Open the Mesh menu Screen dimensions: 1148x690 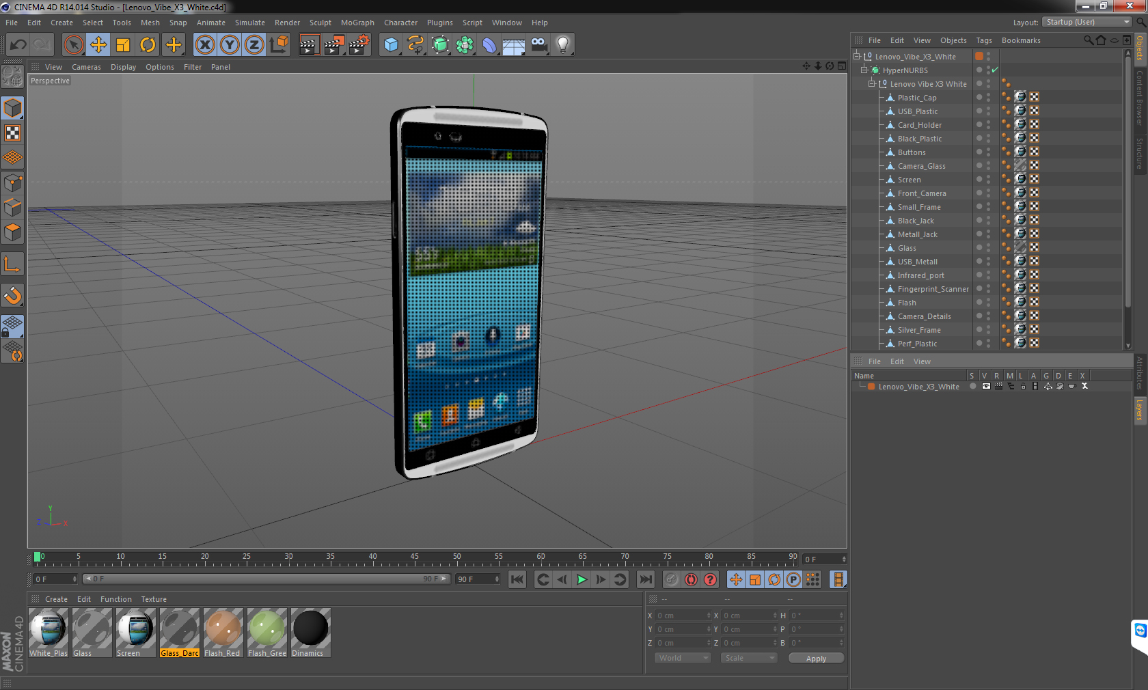(x=150, y=23)
